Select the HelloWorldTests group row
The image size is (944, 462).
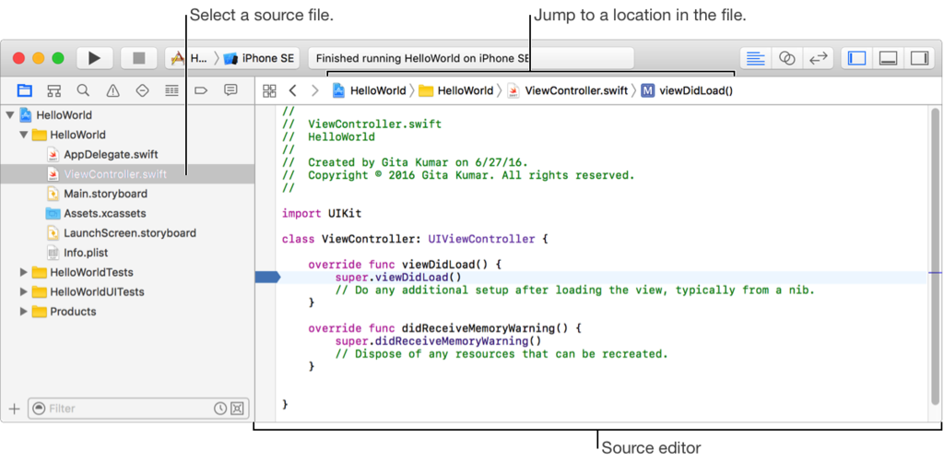(127, 272)
